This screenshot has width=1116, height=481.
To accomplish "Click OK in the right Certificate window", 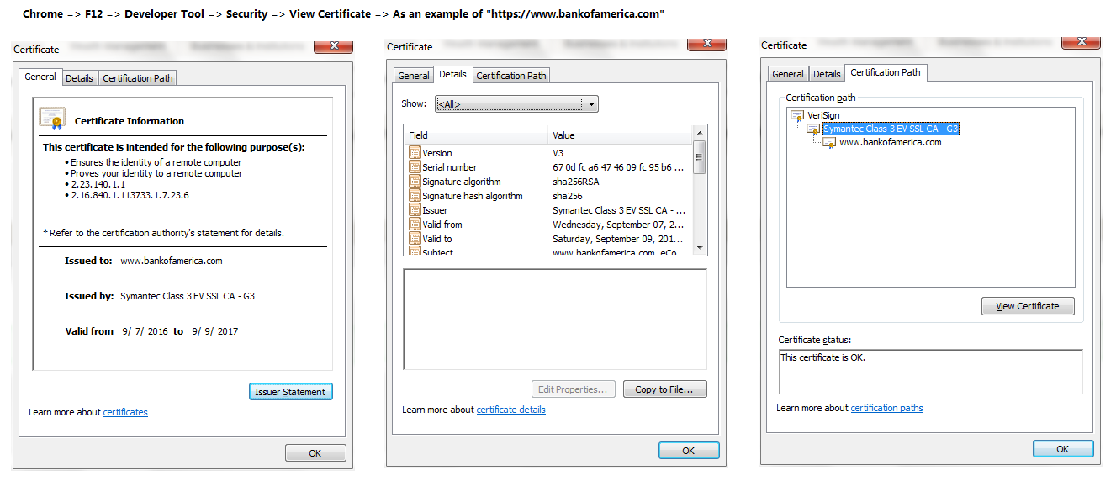I will (1063, 449).
